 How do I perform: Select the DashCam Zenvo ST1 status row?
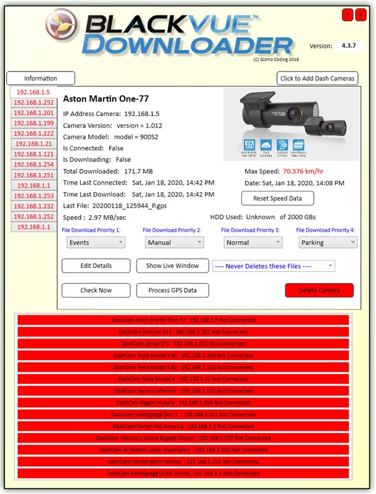(x=183, y=344)
